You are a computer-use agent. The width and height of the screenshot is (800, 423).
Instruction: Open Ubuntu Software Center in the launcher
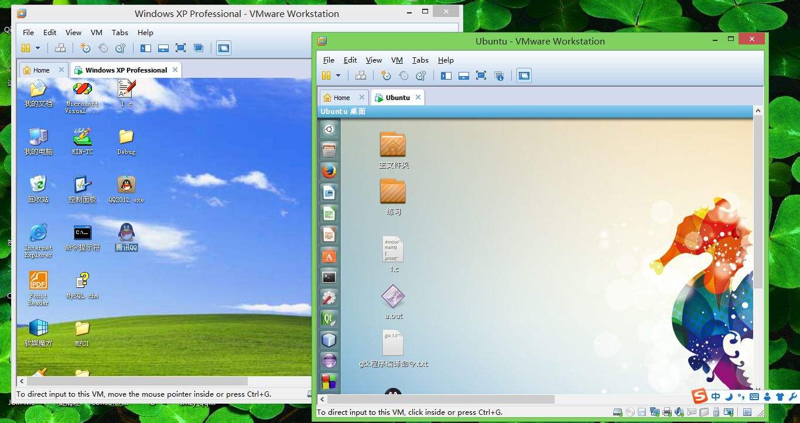coord(329,256)
